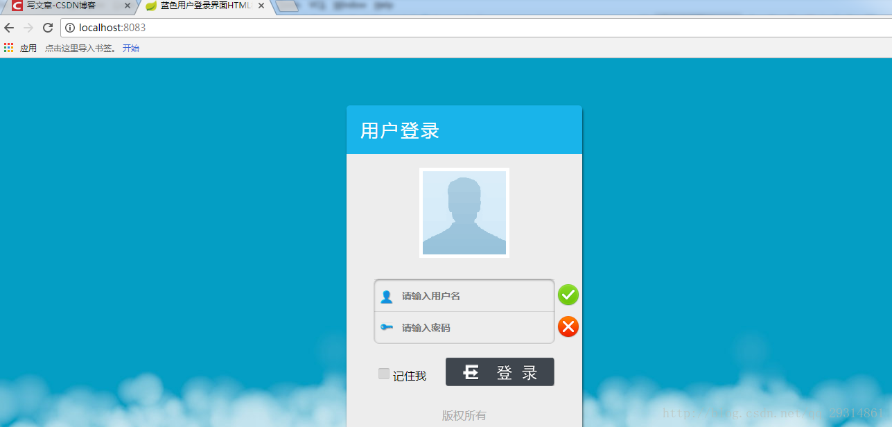Viewport: 892px width, 427px height.
Task: Click the 版权所有 footer text
Action: [x=464, y=415]
